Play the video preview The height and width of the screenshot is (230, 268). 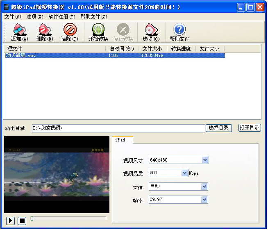tap(10, 221)
